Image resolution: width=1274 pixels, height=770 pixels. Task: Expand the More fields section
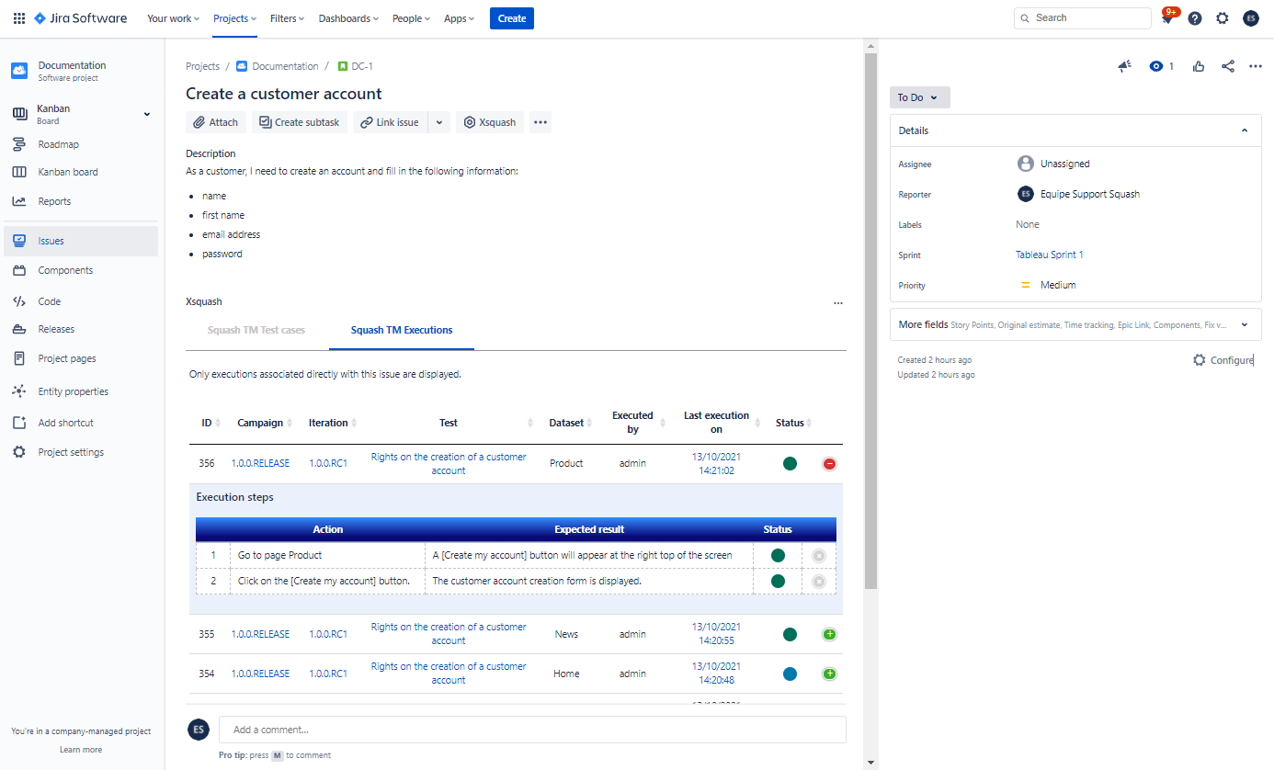click(1245, 324)
